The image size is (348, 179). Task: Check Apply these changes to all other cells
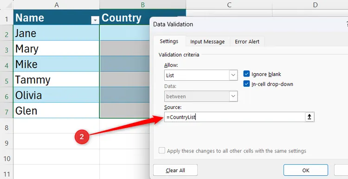pyautogui.click(x=162, y=151)
